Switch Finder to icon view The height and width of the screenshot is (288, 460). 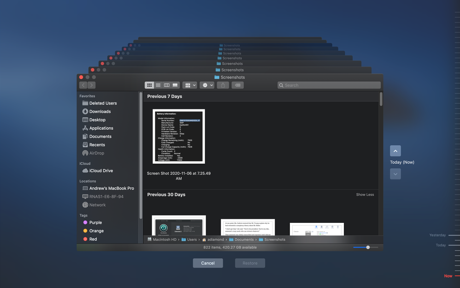pyautogui.click(x=149, y=85)
